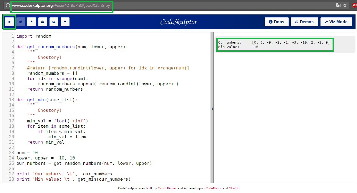Click the 'return random_numbers' line

coord(55,89)
